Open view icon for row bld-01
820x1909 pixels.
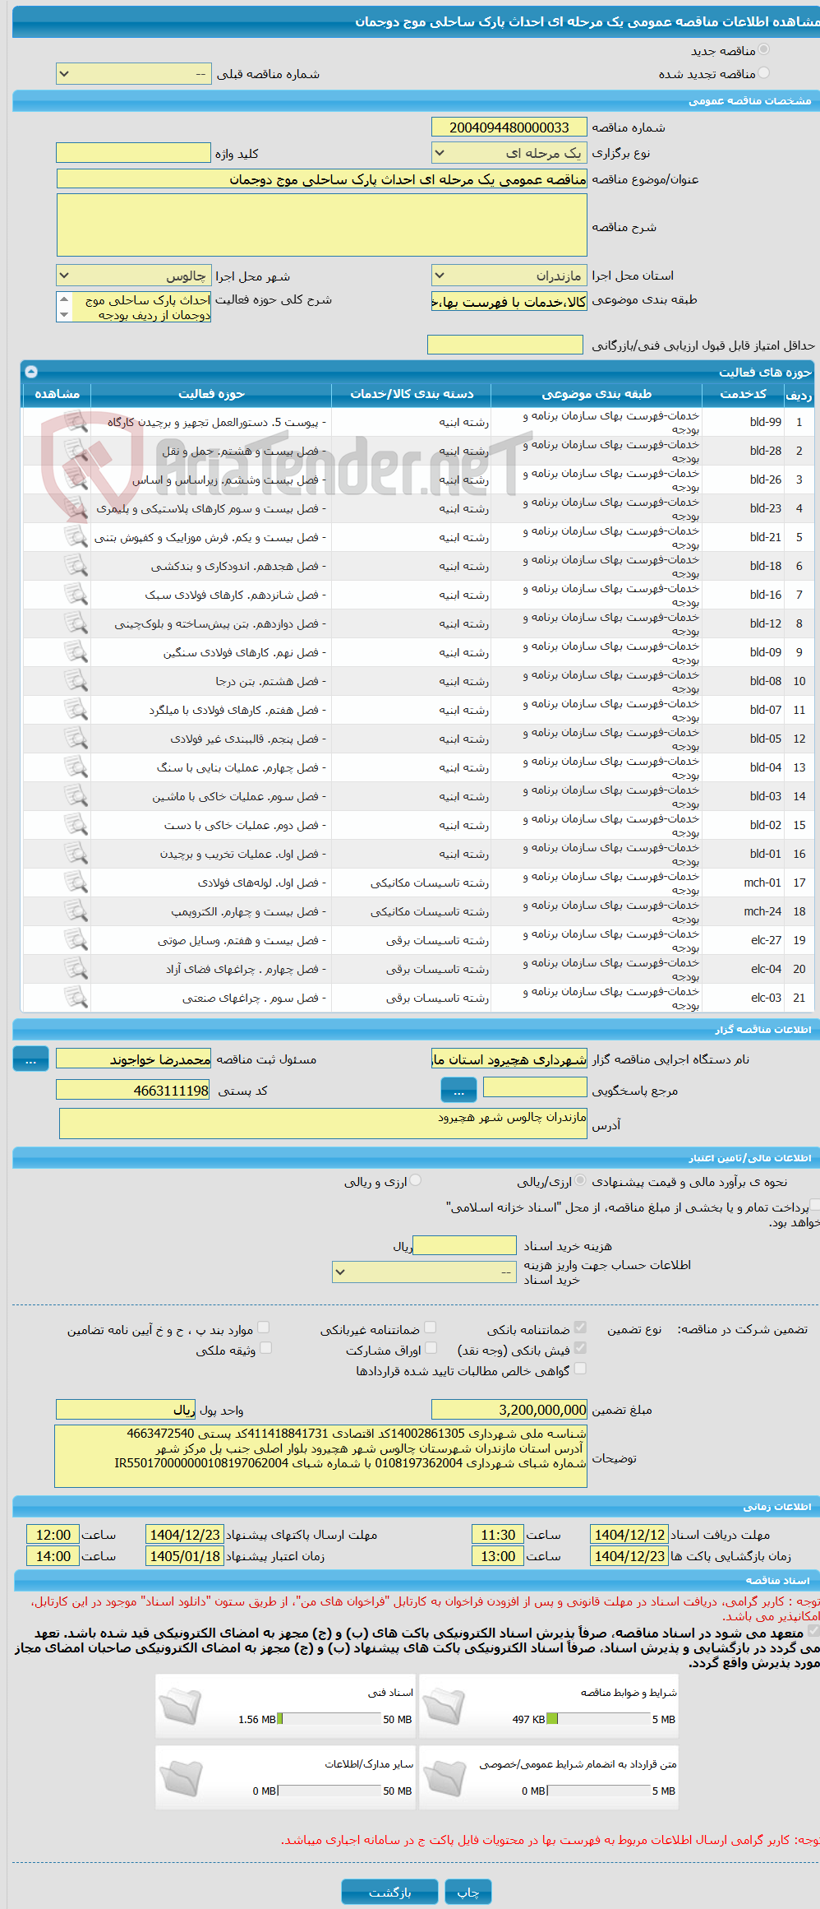76,854
